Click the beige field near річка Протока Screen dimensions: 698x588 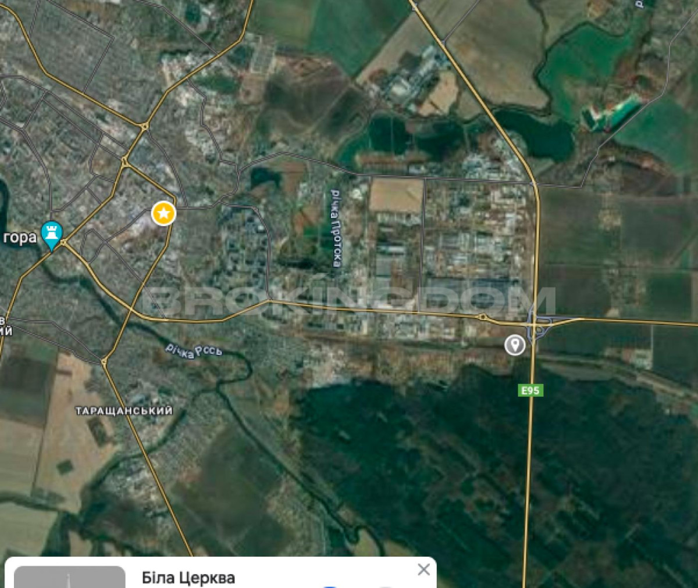pos(397,195)
